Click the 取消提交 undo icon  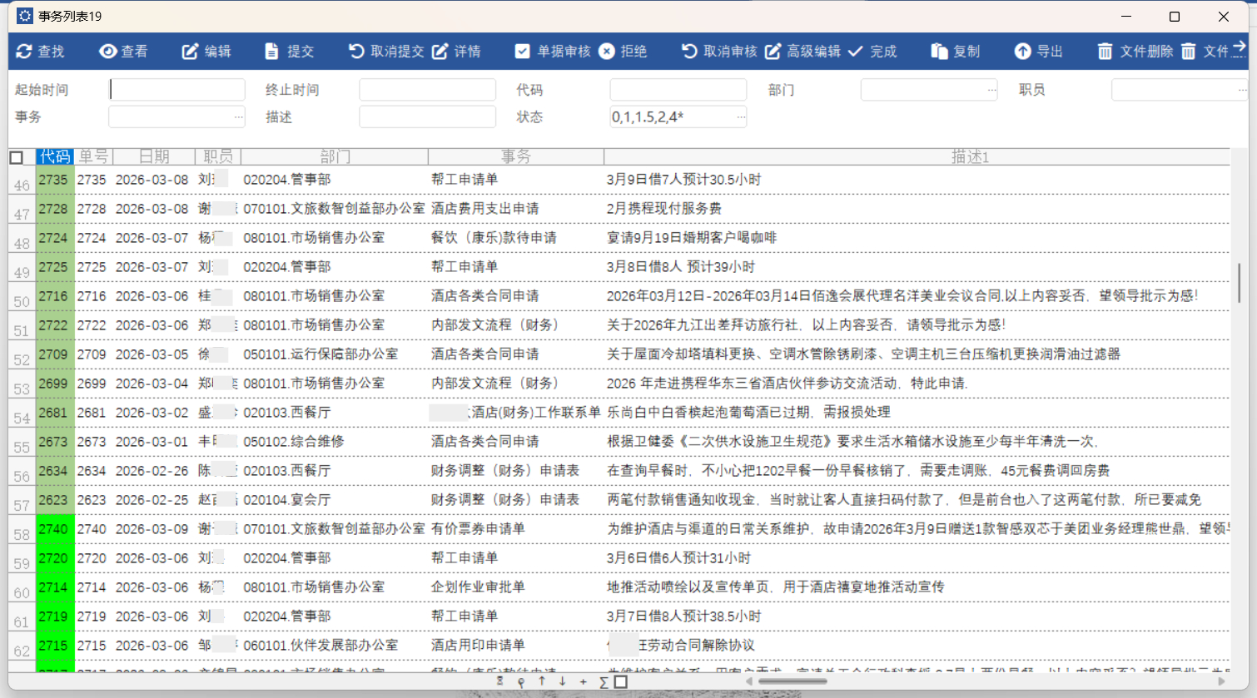tap(356, 52)
